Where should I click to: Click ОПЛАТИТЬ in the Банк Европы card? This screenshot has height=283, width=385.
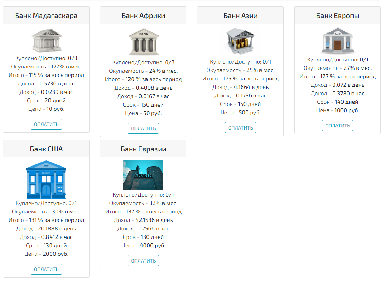tap(338, 125)
